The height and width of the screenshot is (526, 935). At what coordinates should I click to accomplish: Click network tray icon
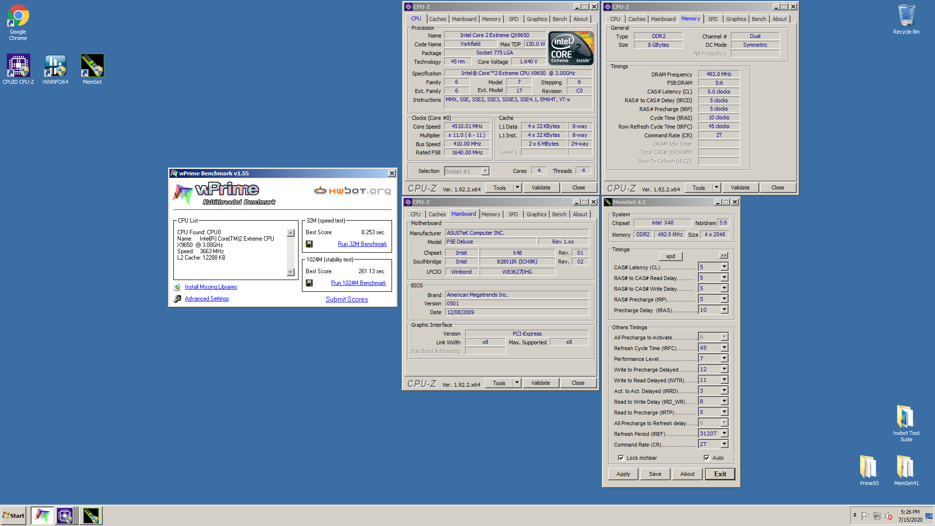(877, 516)
